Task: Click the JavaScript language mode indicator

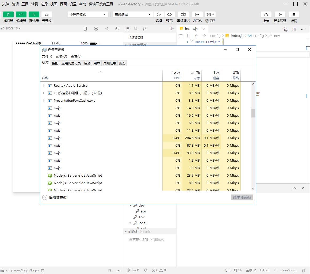Action: point(289,270)
